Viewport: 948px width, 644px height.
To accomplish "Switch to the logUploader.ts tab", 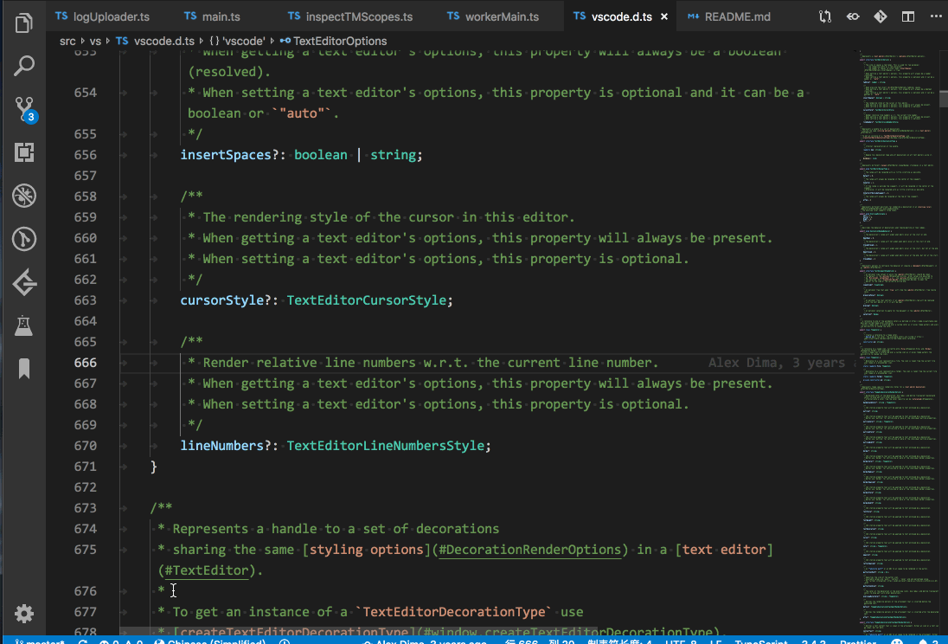I will (102, 16).
